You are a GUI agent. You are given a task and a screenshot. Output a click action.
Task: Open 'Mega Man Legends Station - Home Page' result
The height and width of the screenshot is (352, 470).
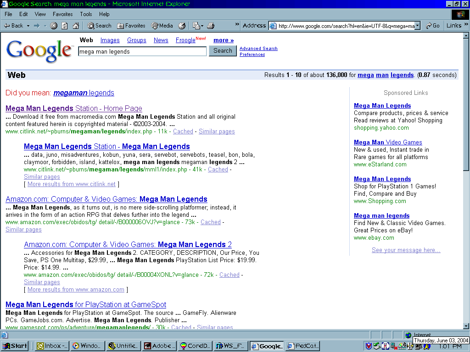74,108
